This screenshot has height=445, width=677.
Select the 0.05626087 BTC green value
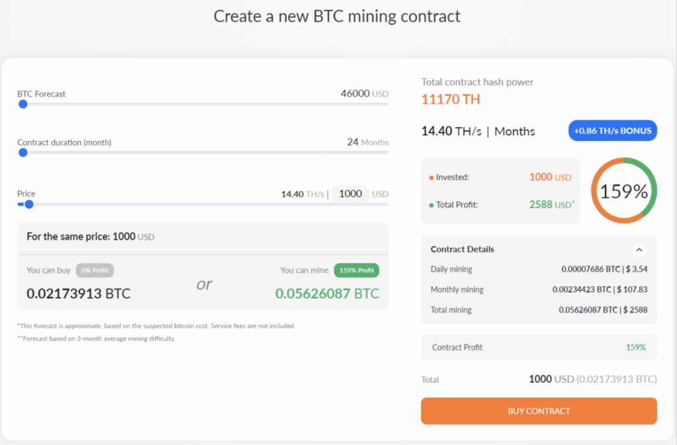(328, 293)
